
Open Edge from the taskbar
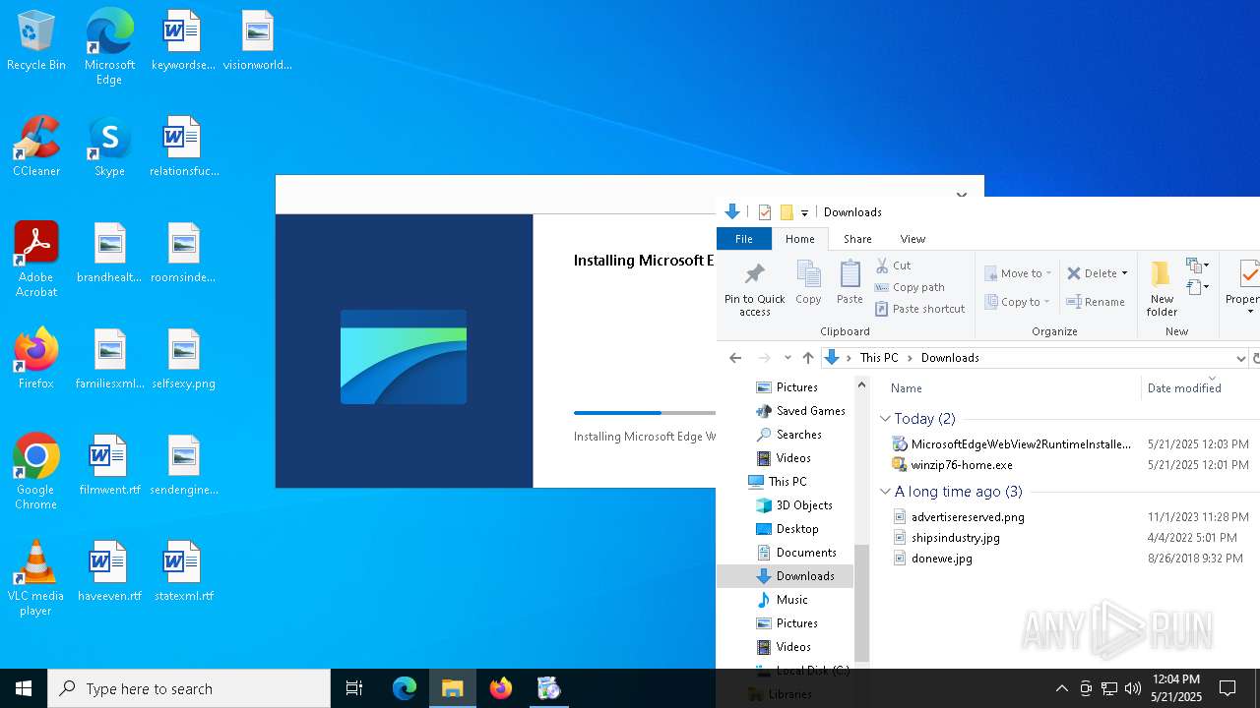coord(405,688)
